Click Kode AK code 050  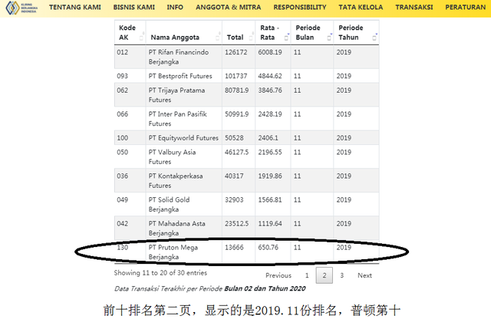tap(123, 153)
